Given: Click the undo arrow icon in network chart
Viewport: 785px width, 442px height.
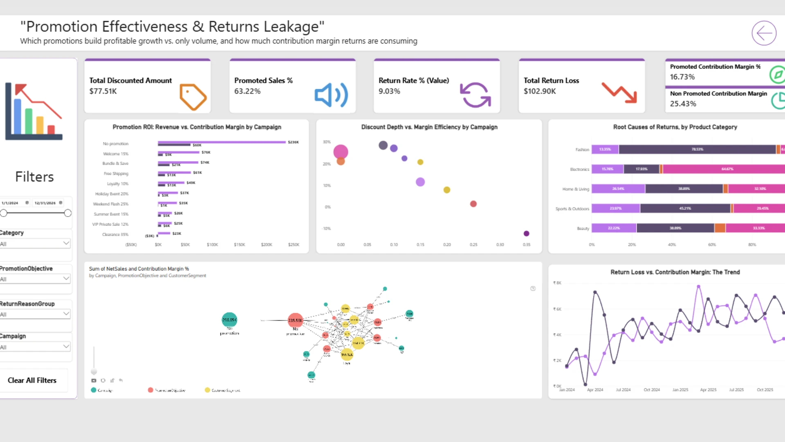Looking at the screenshot, I should tap(121, 380).
